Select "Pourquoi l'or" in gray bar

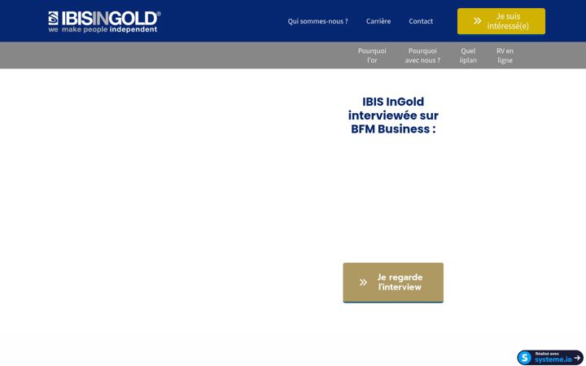(x=372, y=55)
